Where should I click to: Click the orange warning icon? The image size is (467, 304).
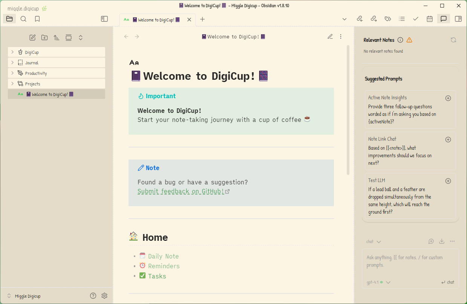(409, 40)
